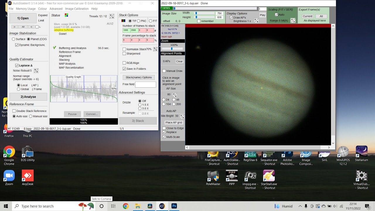Open StarStaX.exe shortcut on desktop

(x=269, y=180)
